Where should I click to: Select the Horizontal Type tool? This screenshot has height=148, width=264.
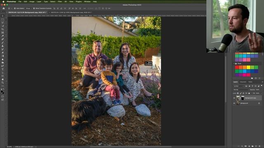click(2, 69)
